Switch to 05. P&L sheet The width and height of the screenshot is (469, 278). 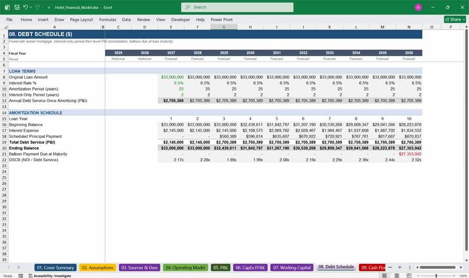pyautogui.click(x=220, y=268)
